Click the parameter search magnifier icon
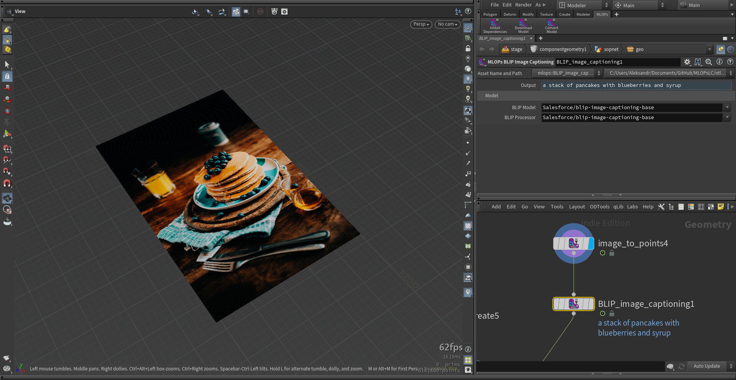This screenshot has width=736, height=380. 708,62
